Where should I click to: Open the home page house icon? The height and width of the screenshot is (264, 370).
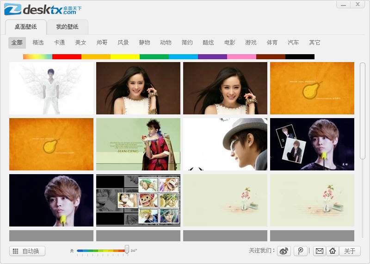332,251
